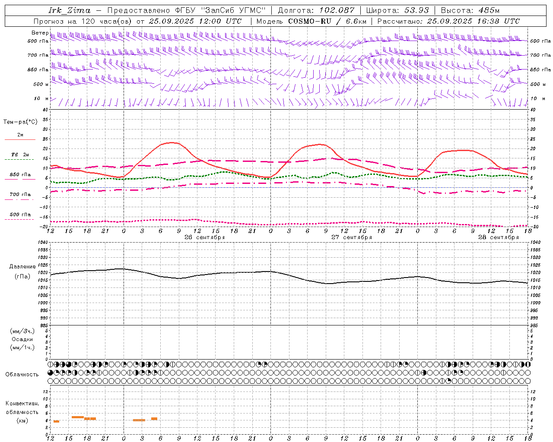Click the 'Td 2м' dew point legend label

[20, 155]
